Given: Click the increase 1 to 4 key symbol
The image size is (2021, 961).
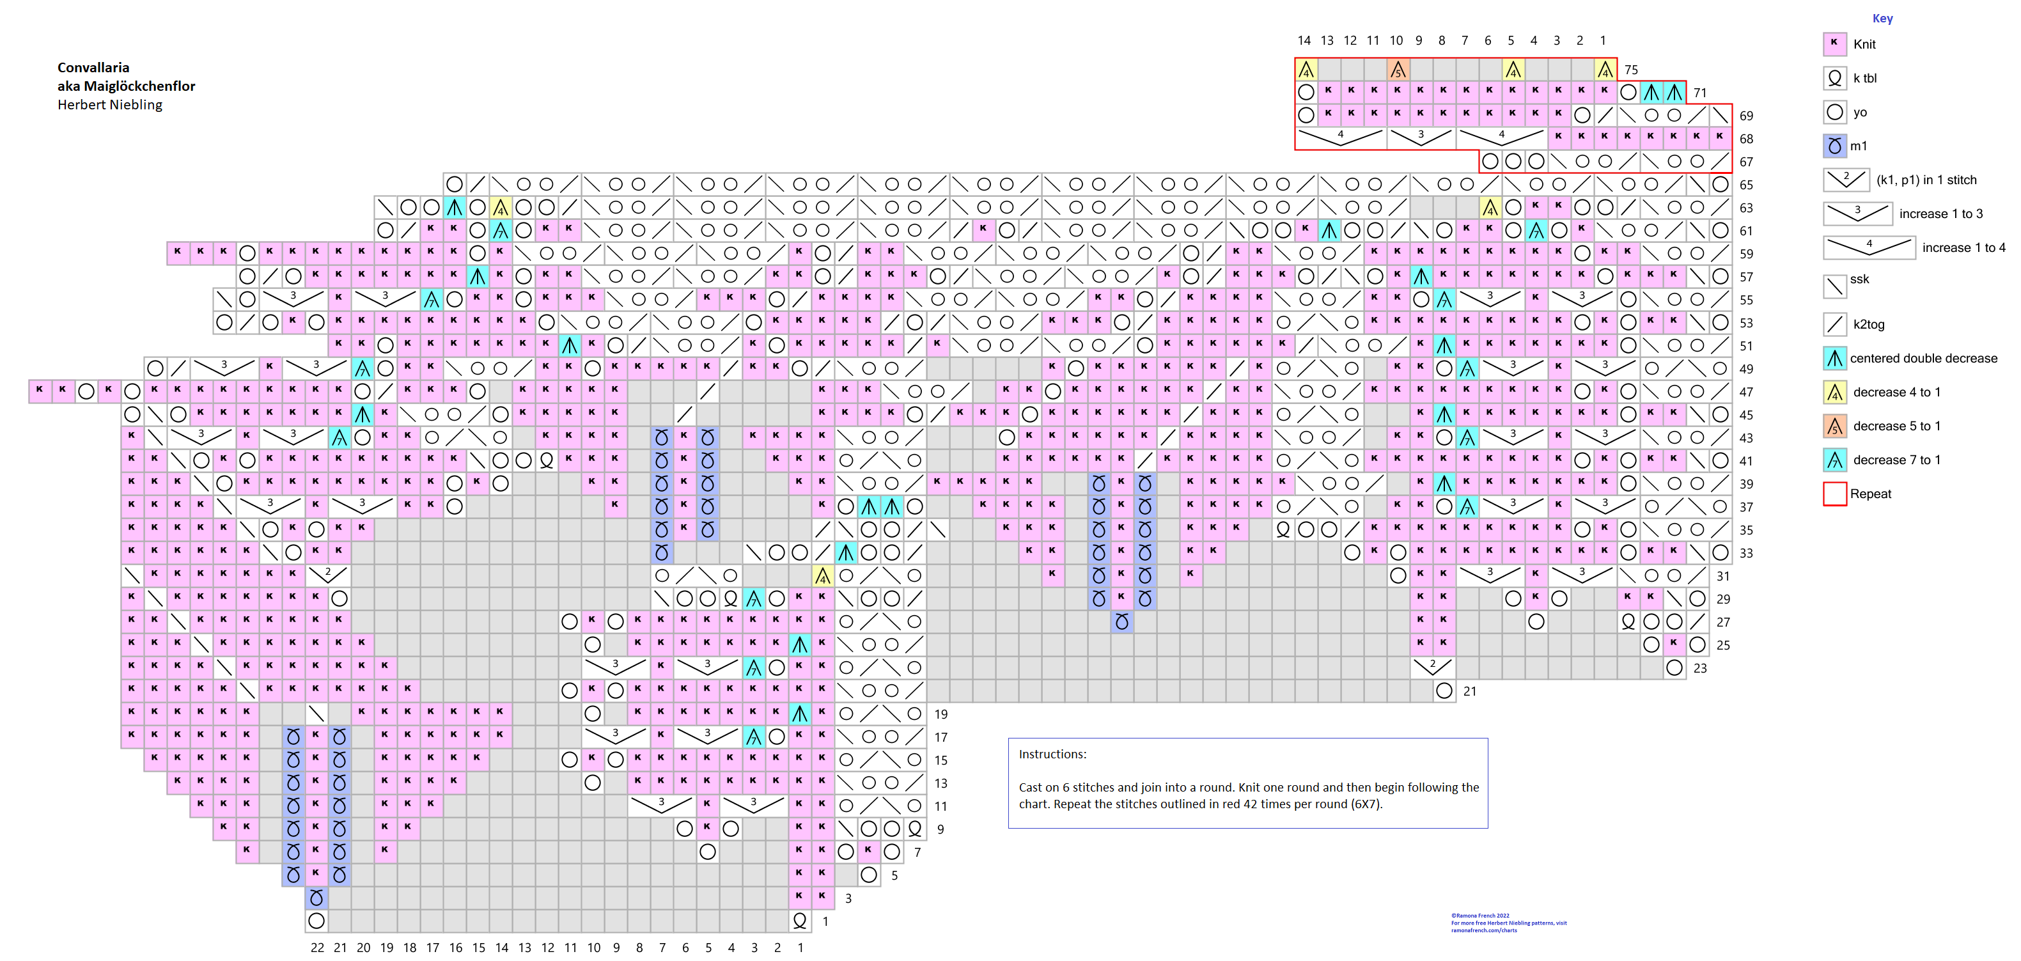Looking at the screenshot, I should pyautogui.click(x=1868, y=247).
